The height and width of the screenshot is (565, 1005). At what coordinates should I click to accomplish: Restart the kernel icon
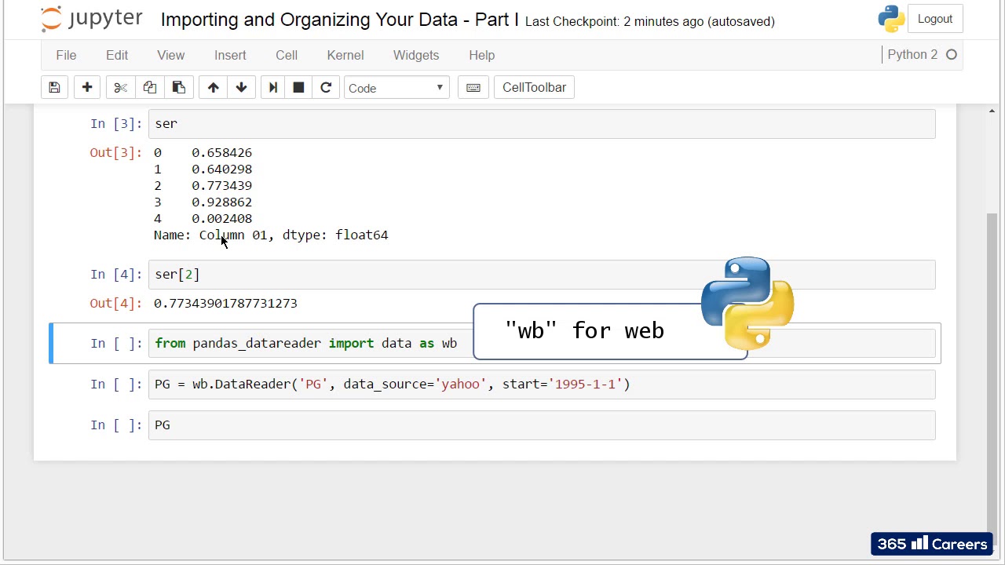coord(326,88)
